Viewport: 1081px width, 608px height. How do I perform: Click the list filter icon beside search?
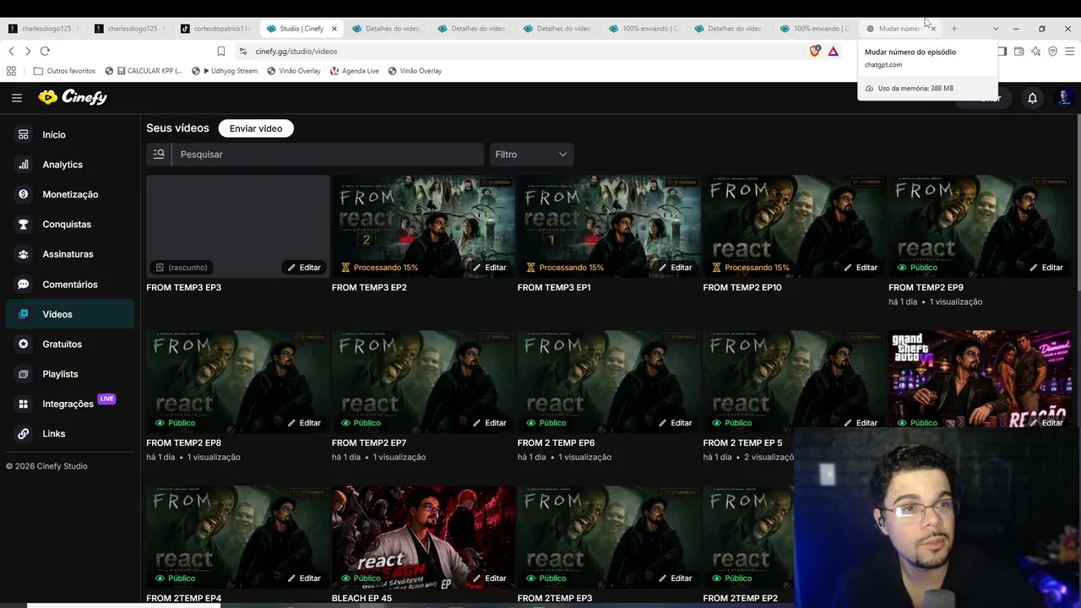159,155
